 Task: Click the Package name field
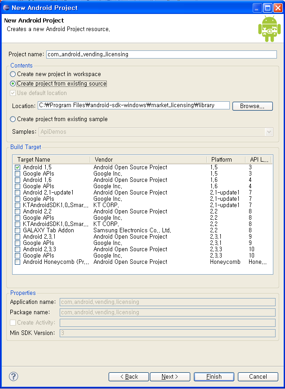pyautogui.click(x=167, y=312)
